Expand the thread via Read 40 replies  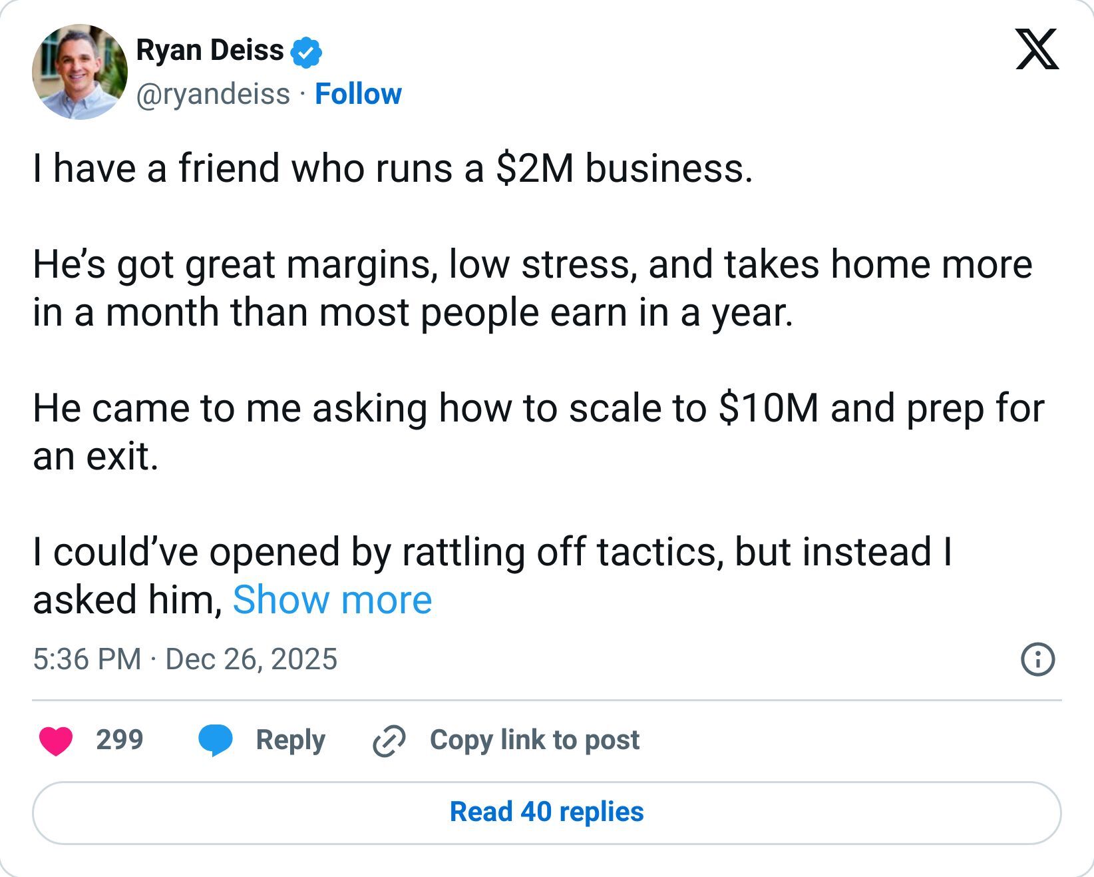(x=547, y=812)
